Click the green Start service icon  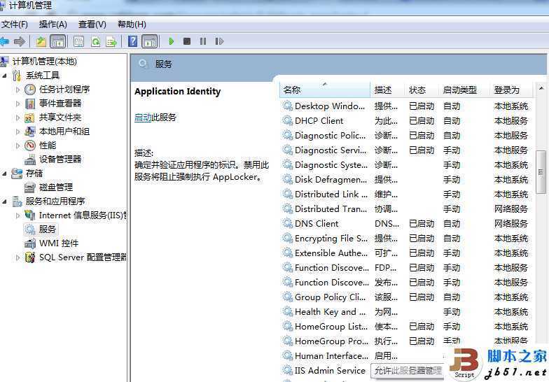pyautogui.click(x=171, y=41)
